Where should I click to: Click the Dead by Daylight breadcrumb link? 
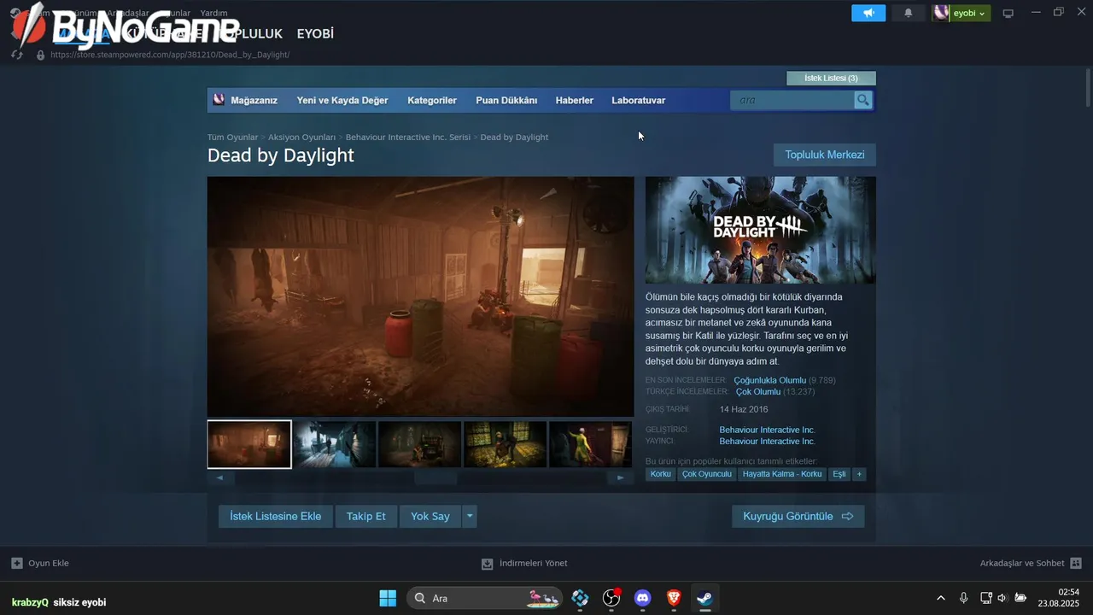coord(514,137)
